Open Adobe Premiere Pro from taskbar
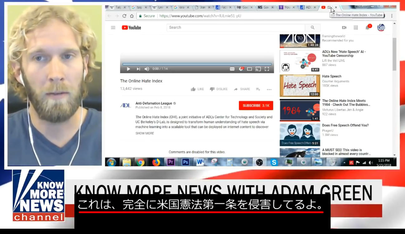Image resolution: width=405 pixels, height=234 pixels. pyautogui.click(x=171, y=162)
